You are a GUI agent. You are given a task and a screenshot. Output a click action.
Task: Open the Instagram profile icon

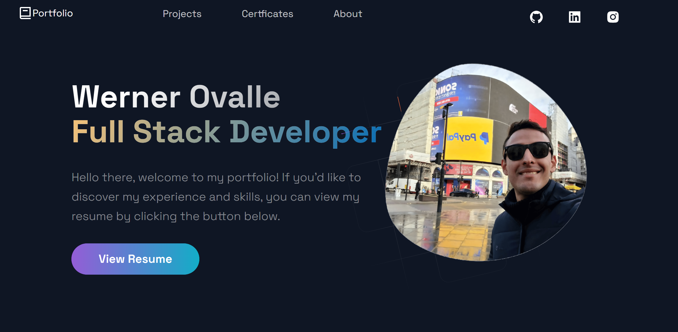point(613,17)
